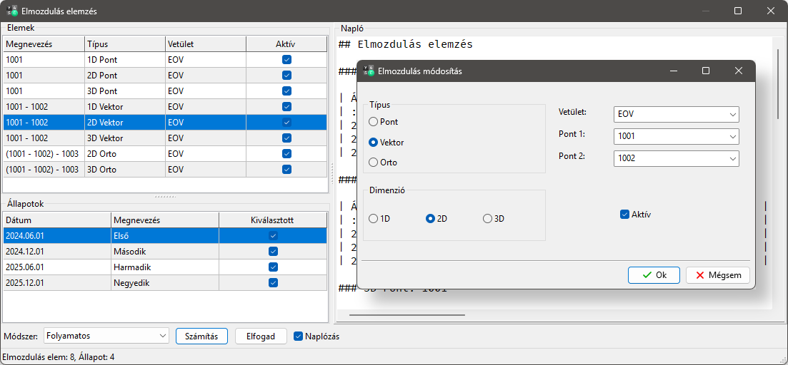The height and width of the screenshot is (365, 788).
Task: Minimize the Elmozdulás módosítás dialog
Action: pyautogui.click(x=674, y=71)
